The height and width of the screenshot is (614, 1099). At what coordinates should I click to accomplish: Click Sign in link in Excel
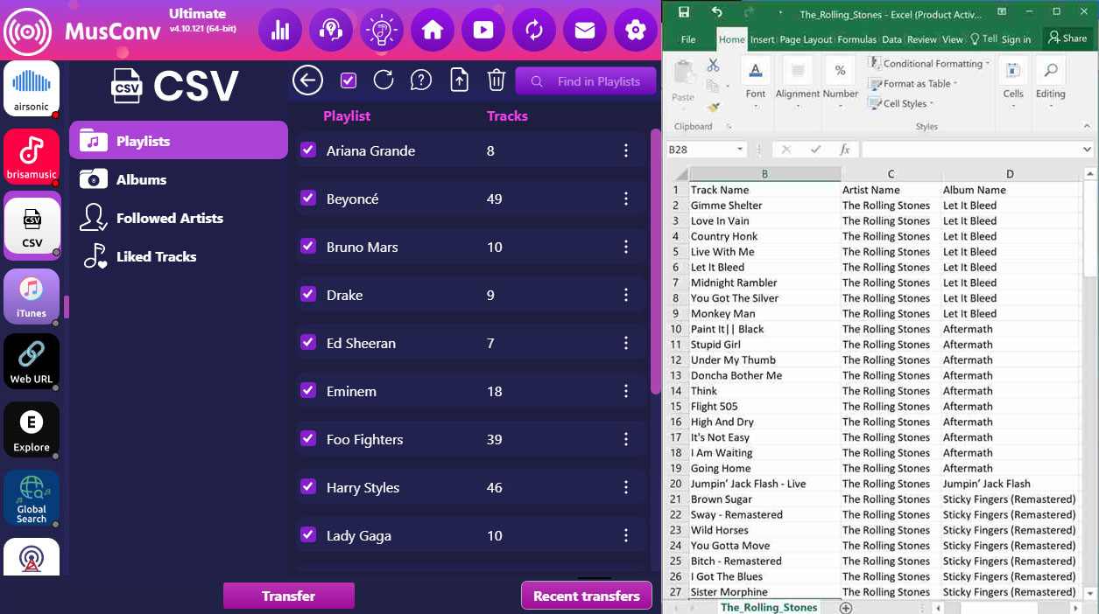pos(1016,39)
